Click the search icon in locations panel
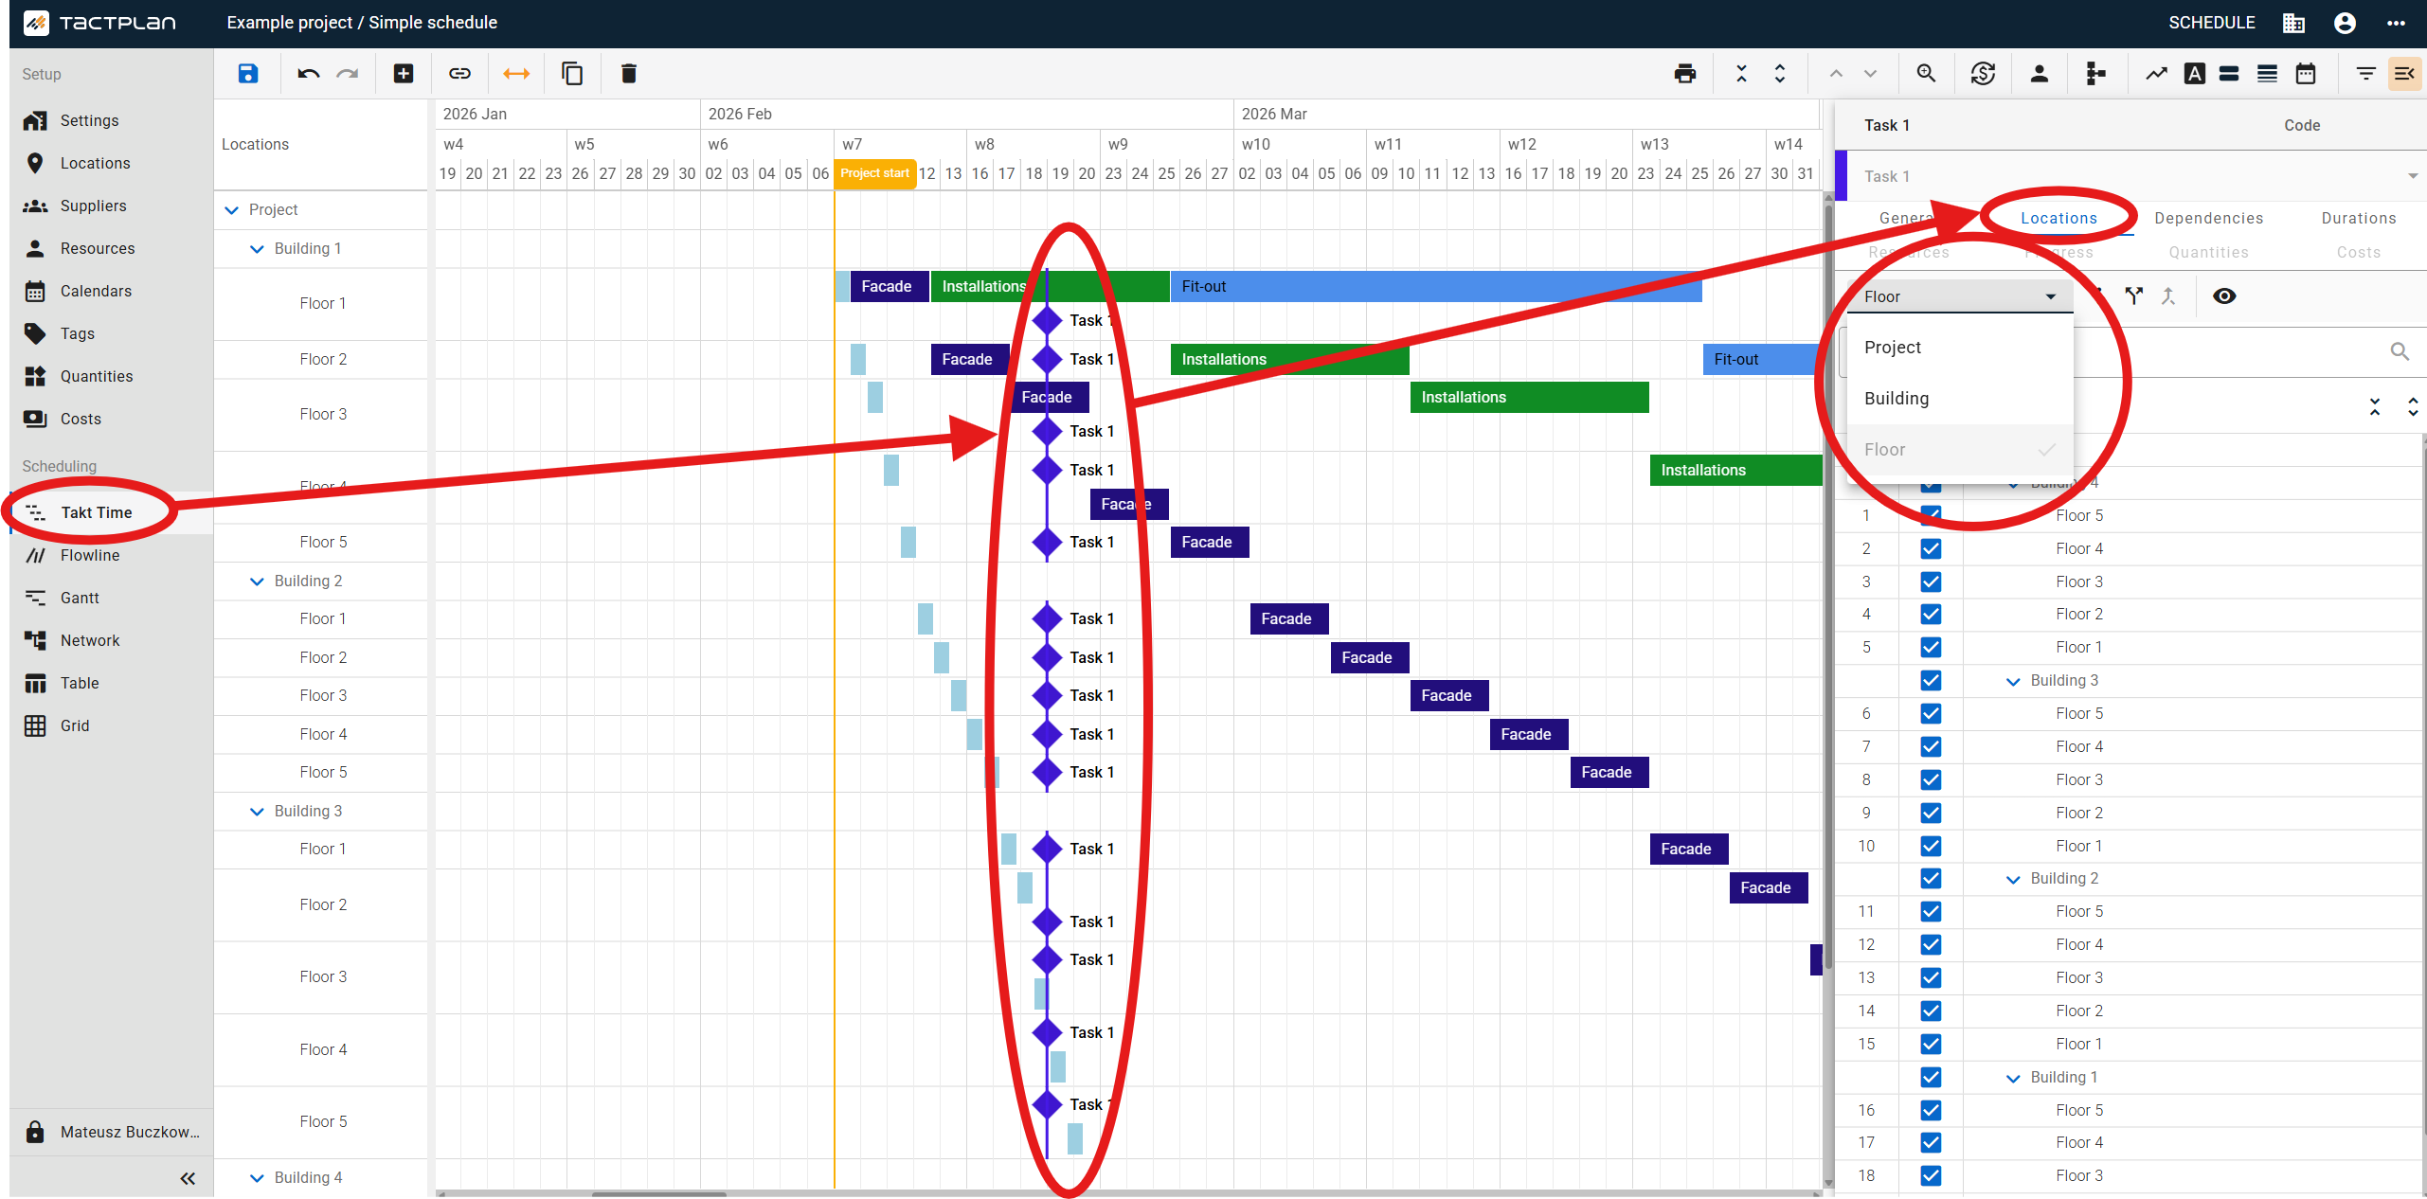Image resolution: width=2427 pixels, height=1199 pixels. (2400, 351)
